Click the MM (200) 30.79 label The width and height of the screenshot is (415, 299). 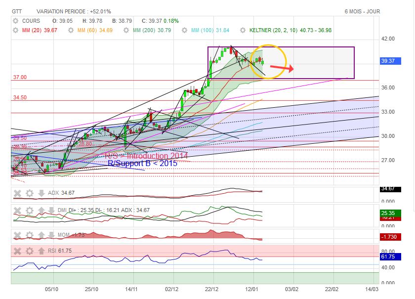(x=152, y=30)
